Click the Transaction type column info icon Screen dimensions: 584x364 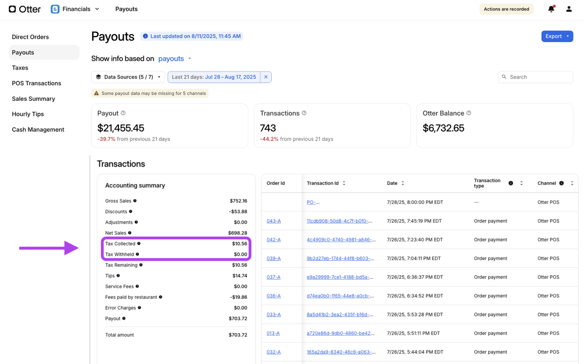point(511,183)
